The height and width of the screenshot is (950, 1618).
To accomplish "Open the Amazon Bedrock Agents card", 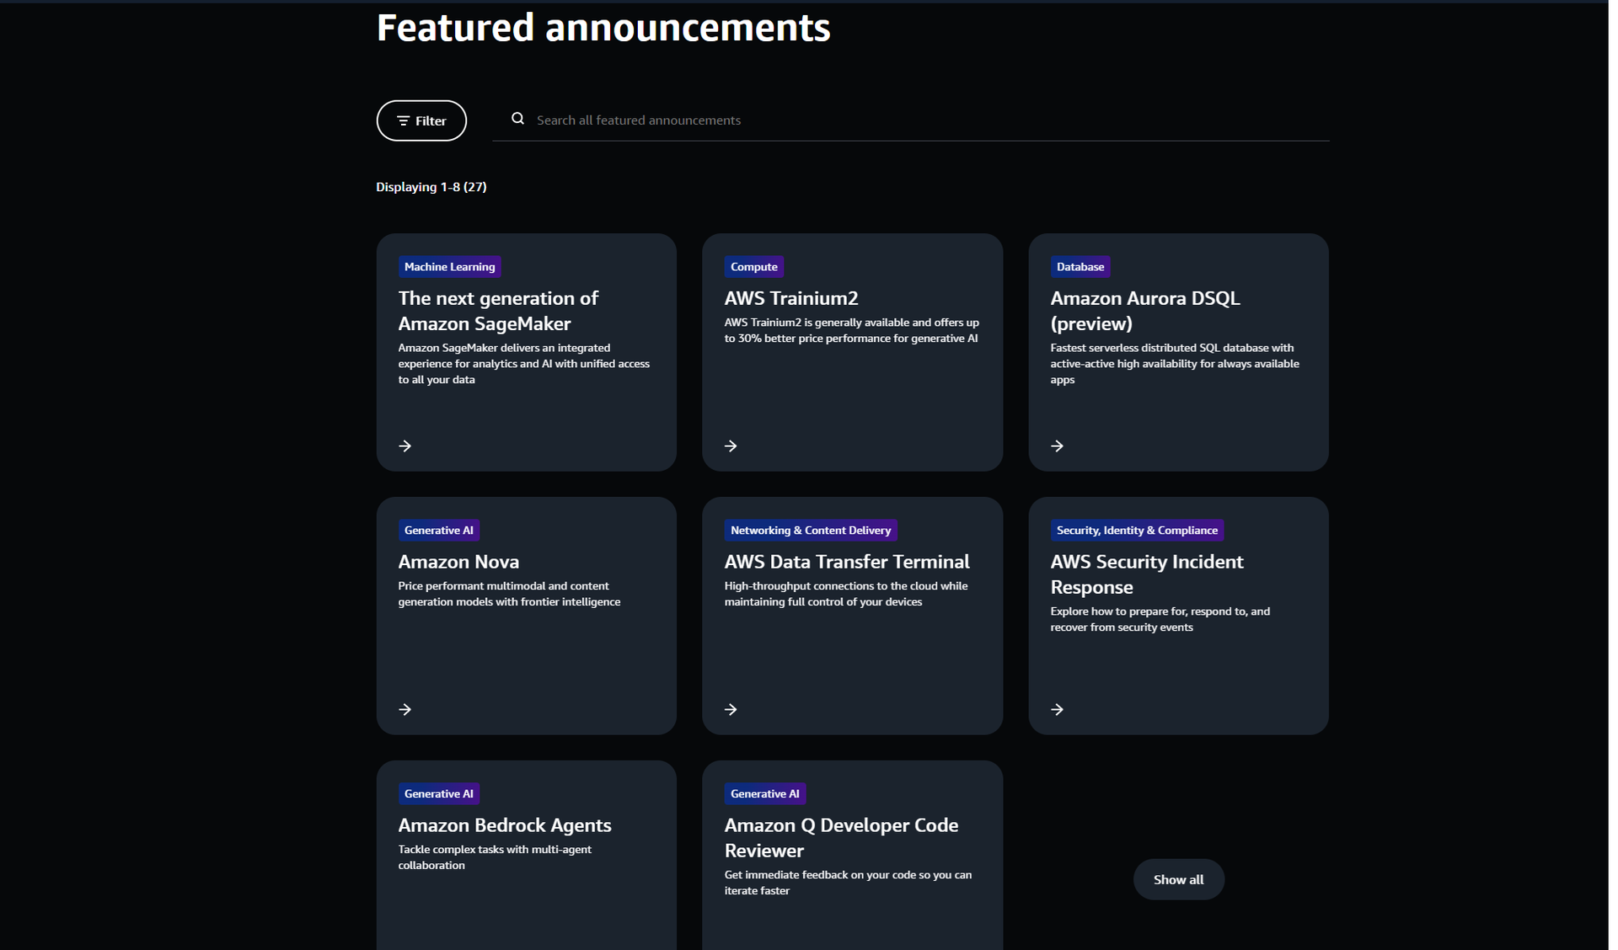I will 504,825.
